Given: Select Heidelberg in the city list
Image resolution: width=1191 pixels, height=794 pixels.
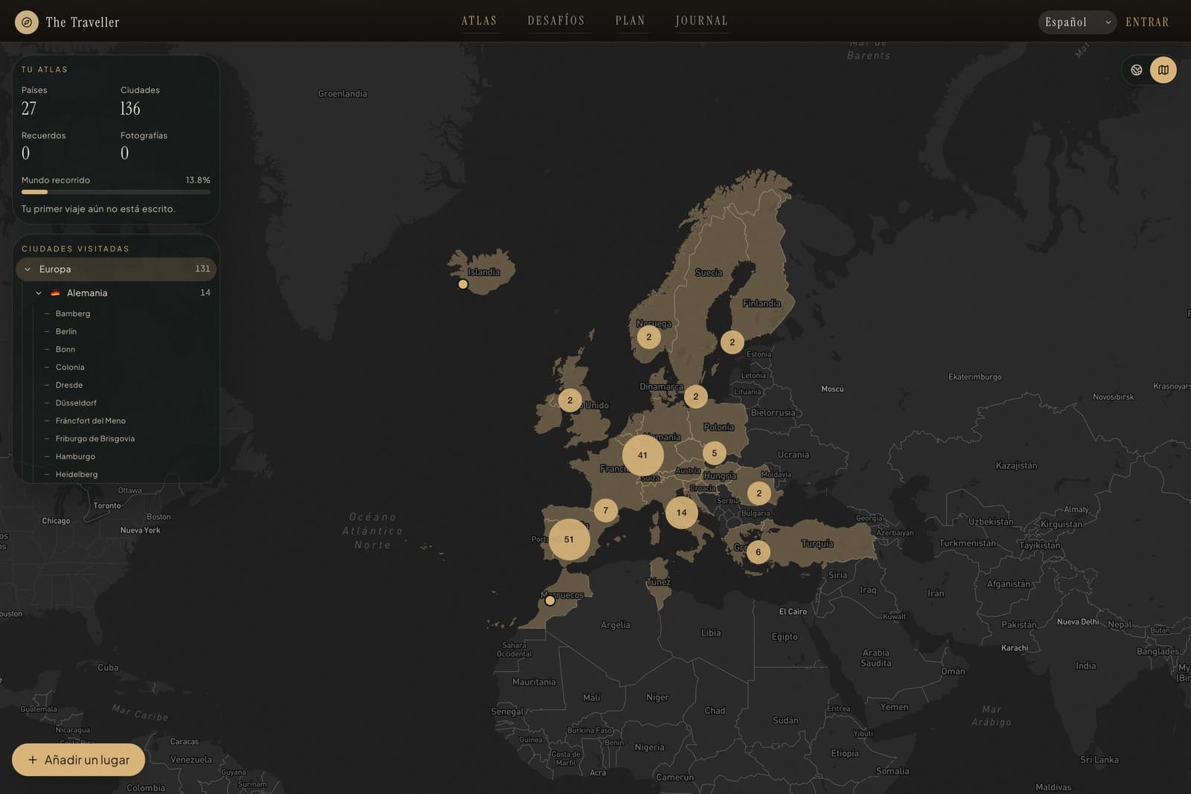Looking at the screenshot, I should click(76, 474).
